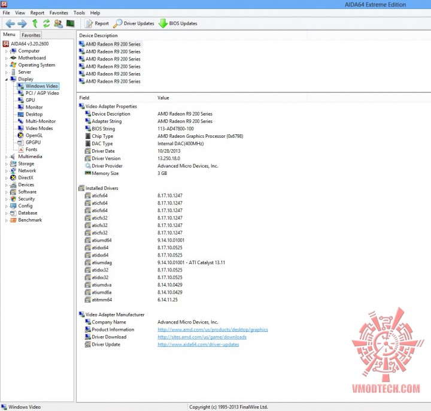Select AIDA64 v3.20.2600 root item
The height and width of the screenshot is (411, 431).
point(29,44)
